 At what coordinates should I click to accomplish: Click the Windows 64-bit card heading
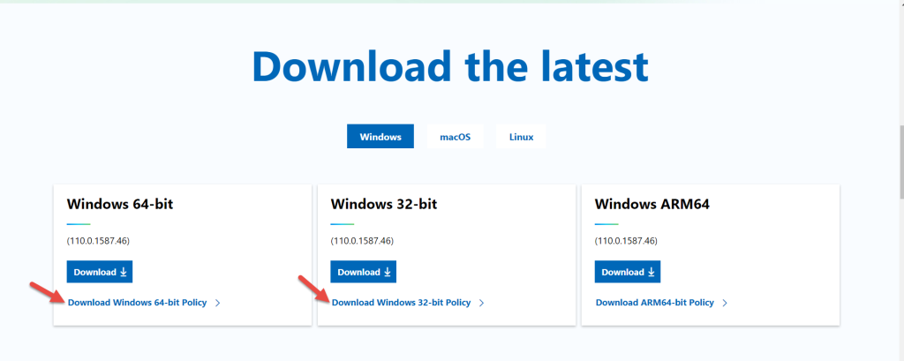tap(120, 204)
